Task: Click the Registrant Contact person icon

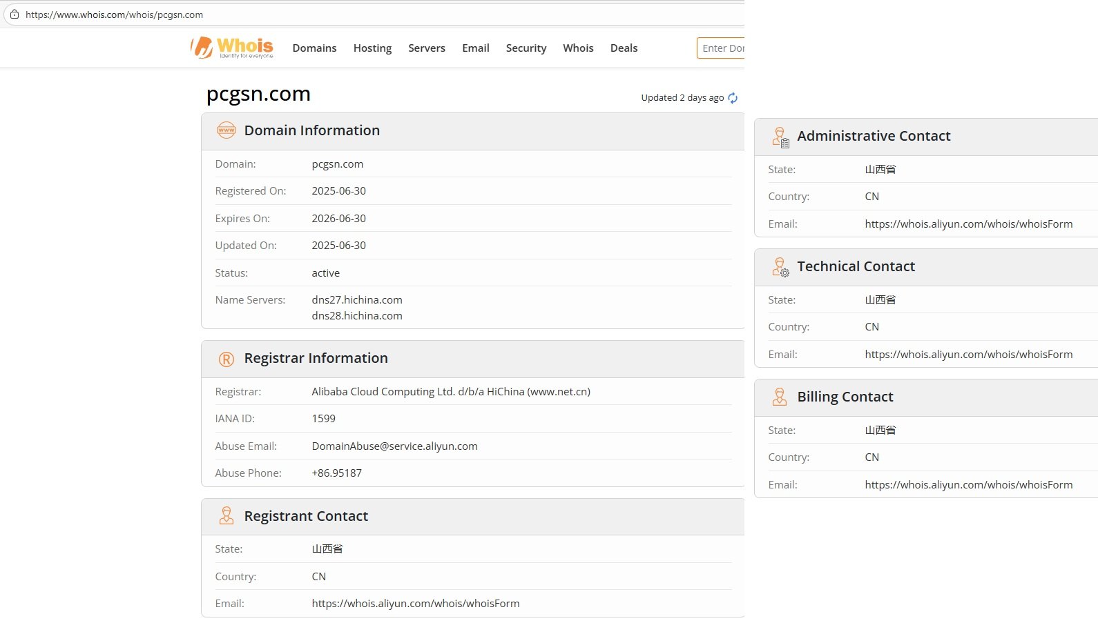Action: 227,516
